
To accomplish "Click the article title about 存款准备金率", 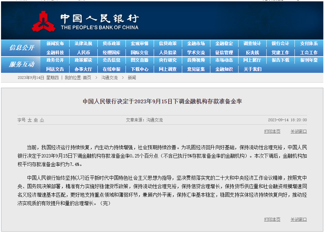I will [162, 102].
